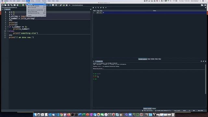The height and width of the screenshot is (117, 208).
Task: Open Finder from the Dock
Action: pyautogui.click(x=35, y=115)
